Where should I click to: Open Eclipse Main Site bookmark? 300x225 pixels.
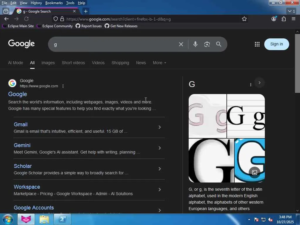(x=18, y=26)
